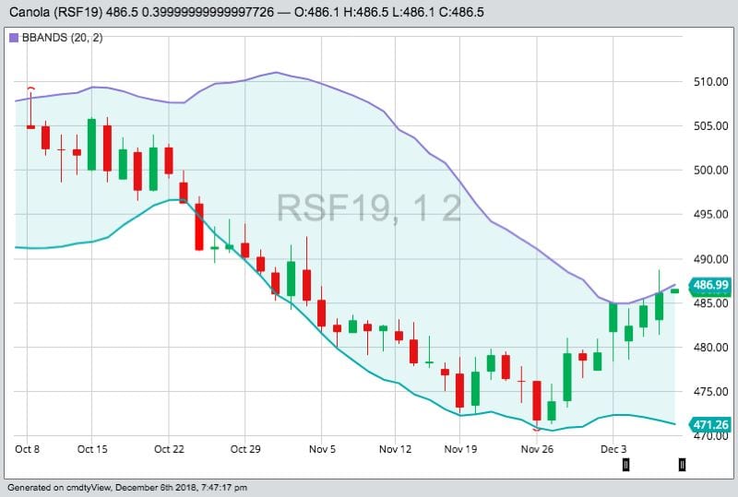Click the 510.00 price axis label
Screen dimensions: 738x497
[710, 82]
